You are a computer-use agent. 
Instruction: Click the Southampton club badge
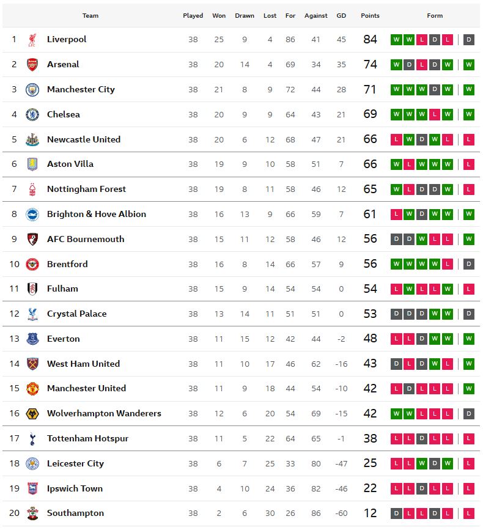coord(32,513)
